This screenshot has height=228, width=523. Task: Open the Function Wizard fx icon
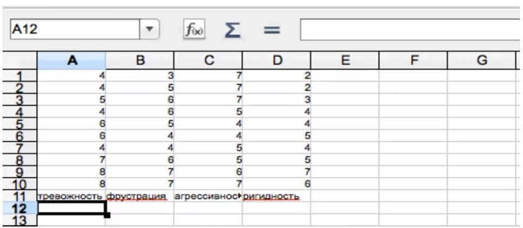click(x=194, y=30)
